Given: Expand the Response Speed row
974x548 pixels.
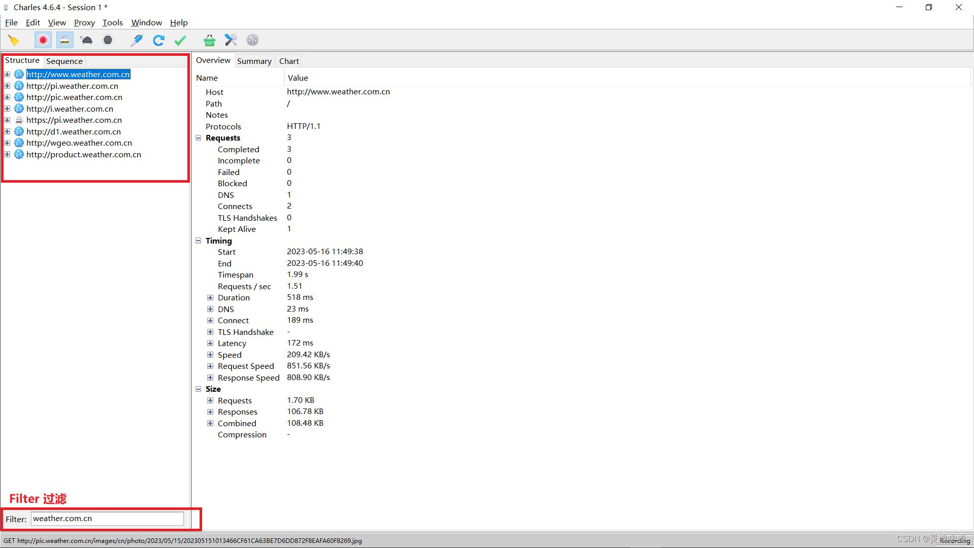Looking at the screenshot, I should tap(210, 378).
